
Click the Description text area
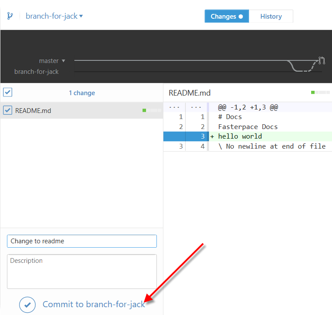click(x=82, y=272)
